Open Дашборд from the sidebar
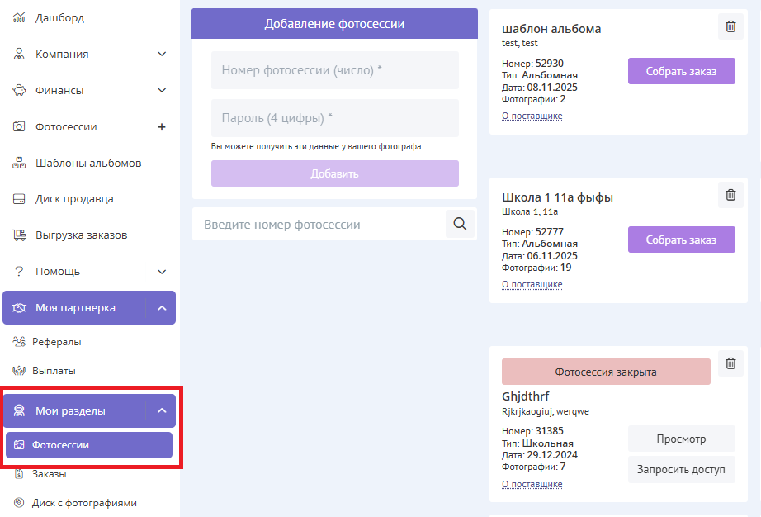Viewport: 761px width, 517px height. 59,17
